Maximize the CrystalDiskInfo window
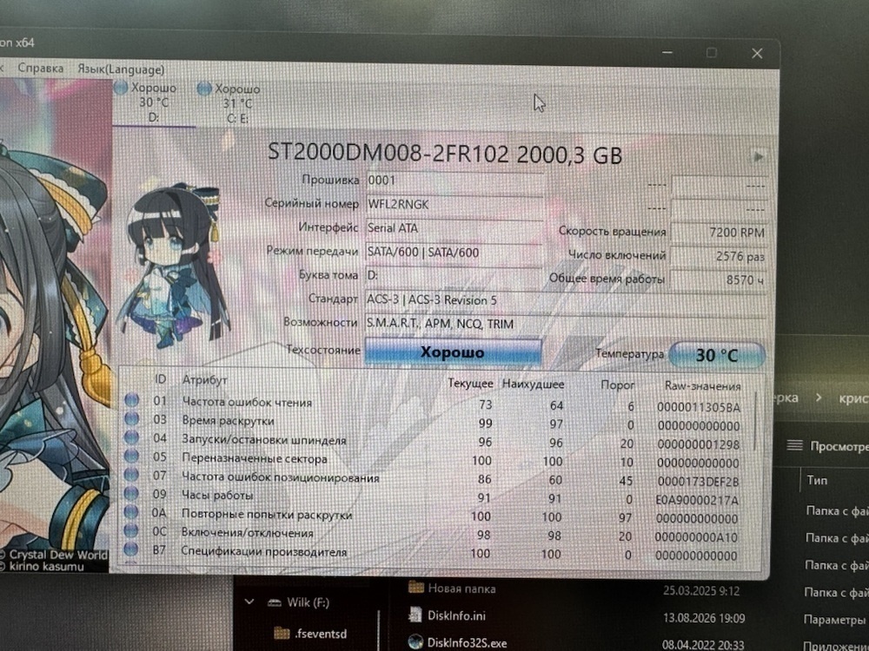 (x=712, y=53)
